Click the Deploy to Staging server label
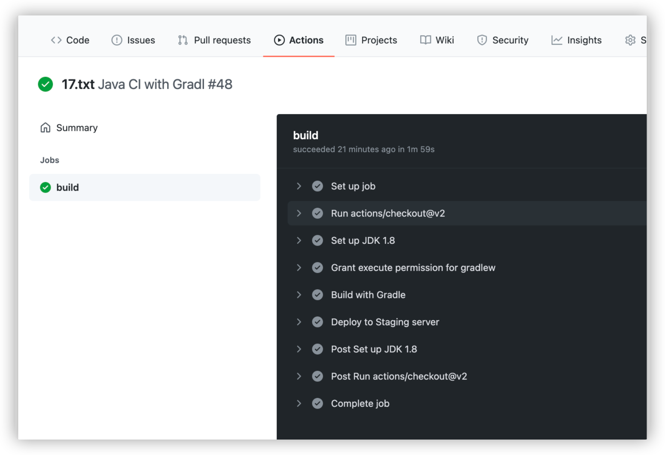Viewport: 665px width, 455px height. (x=385, y=322)
